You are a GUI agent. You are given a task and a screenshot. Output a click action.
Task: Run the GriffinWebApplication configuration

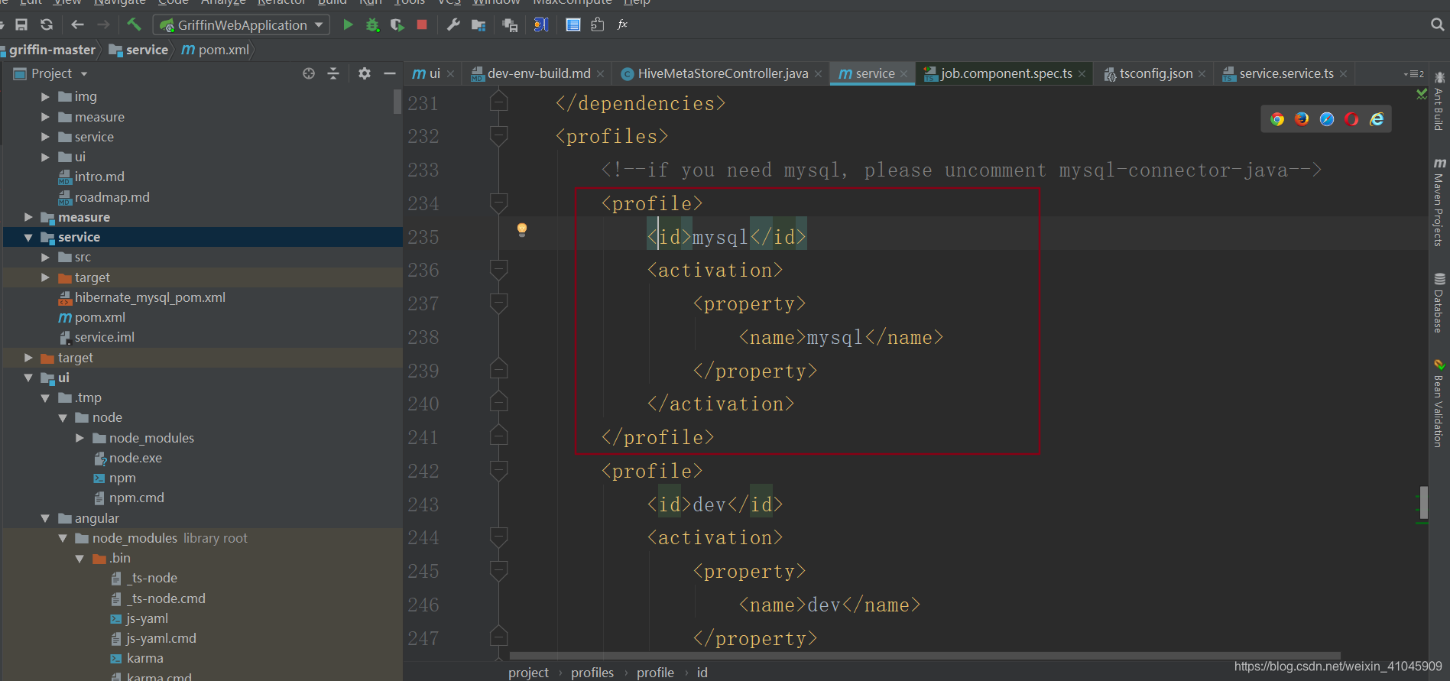pos(348,24)
